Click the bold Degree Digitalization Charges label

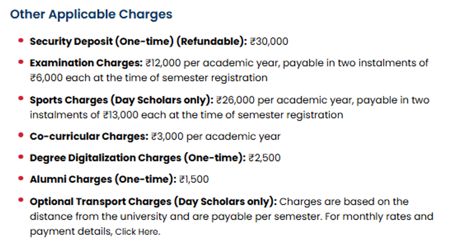(138, 158)
